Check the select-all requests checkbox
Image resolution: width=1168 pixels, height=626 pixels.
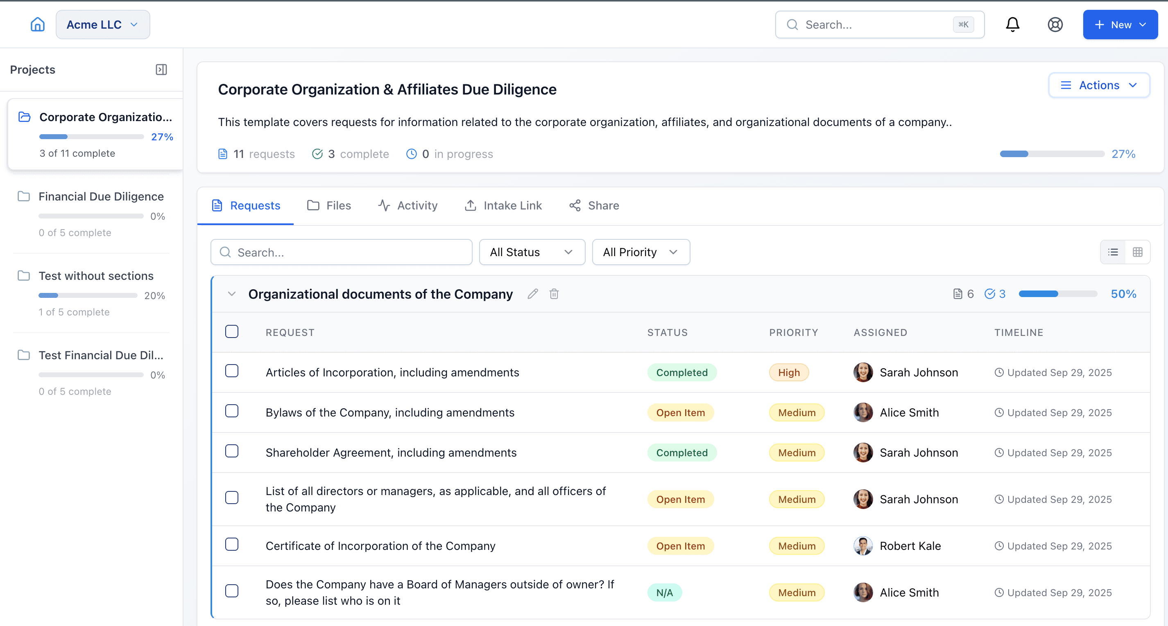click(232, 331)
